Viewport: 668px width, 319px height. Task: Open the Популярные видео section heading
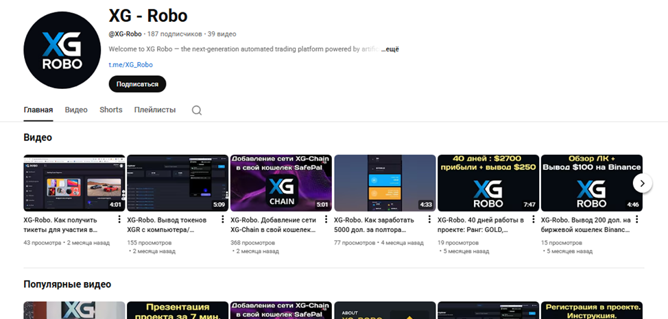click(x=67, y=284)
